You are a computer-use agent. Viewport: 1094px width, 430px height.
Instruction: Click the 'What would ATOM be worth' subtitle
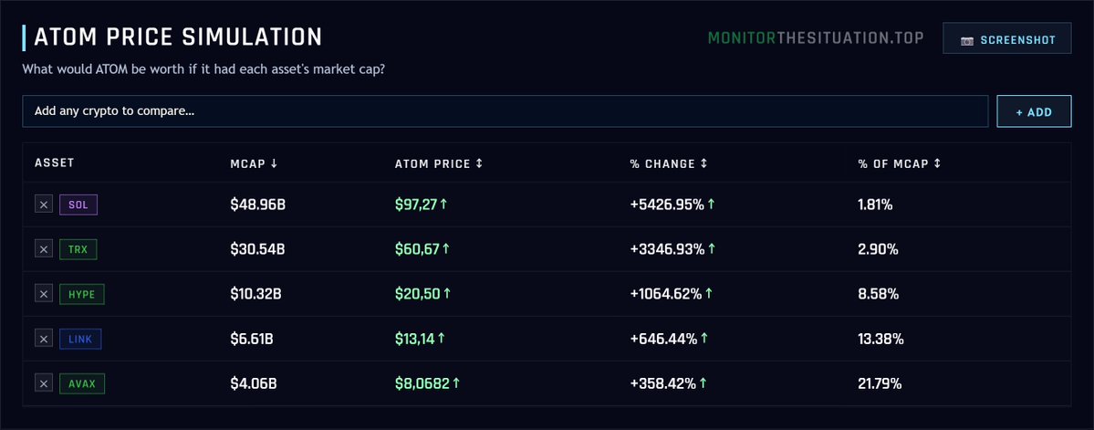tap(203, 70)
